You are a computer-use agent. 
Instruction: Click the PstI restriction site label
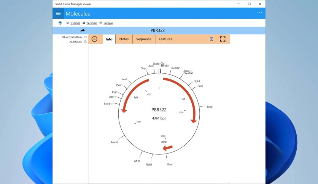114,92
